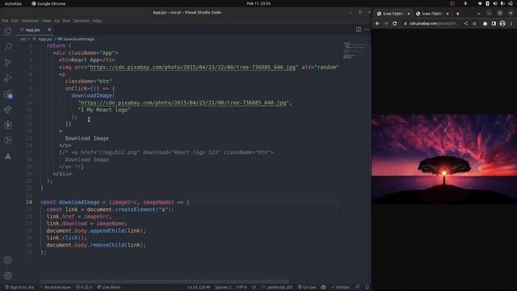Open a new tab in Chrome
The width and height of the screenshot is (517, 291).
click(x=458, y=14)
